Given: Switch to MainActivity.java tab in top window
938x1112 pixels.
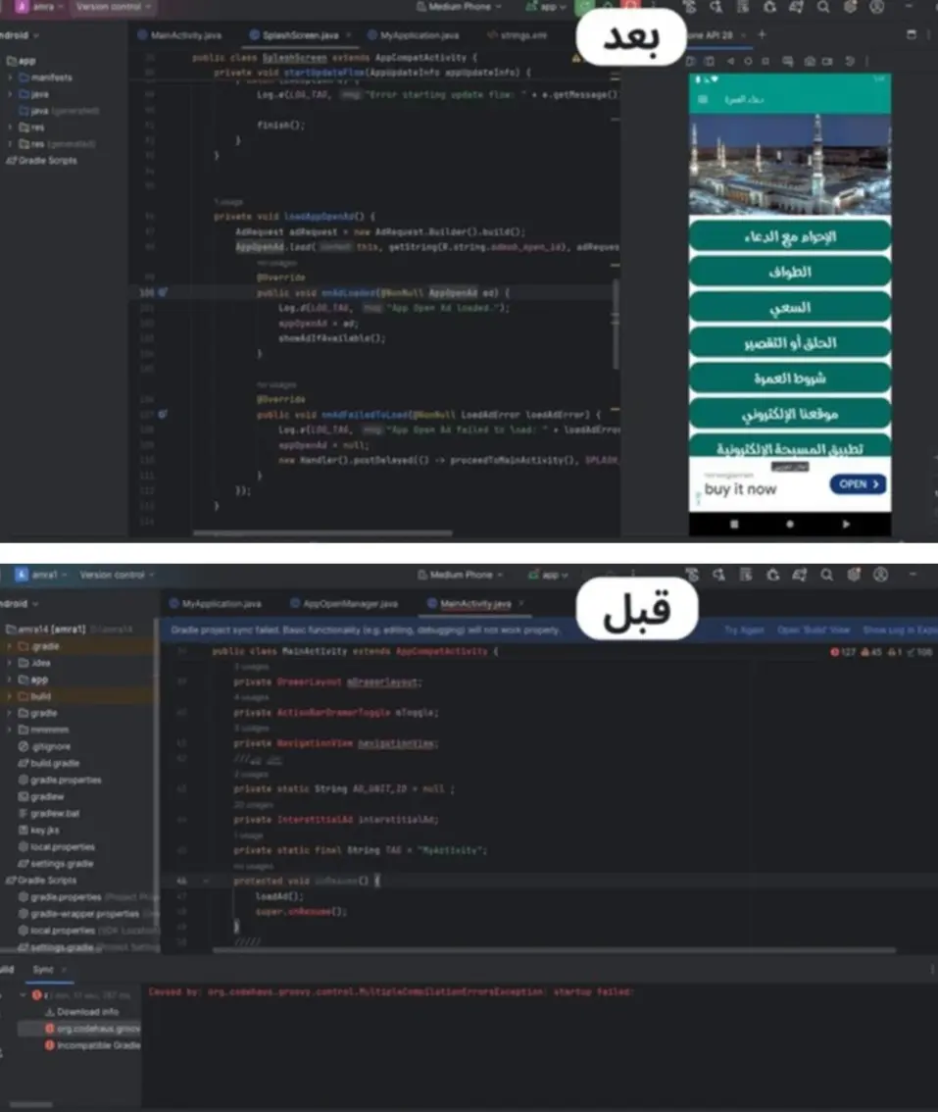Looking at the screenshot, I should point(179,34).
